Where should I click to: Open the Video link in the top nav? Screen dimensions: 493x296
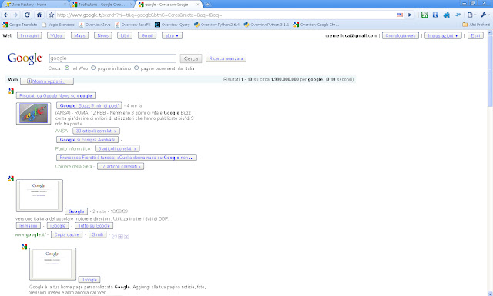tap(56, 35)
